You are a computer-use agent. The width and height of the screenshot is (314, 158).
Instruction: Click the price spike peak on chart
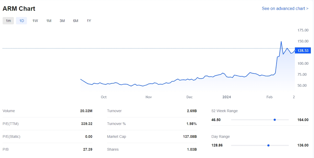click(281, 41)
